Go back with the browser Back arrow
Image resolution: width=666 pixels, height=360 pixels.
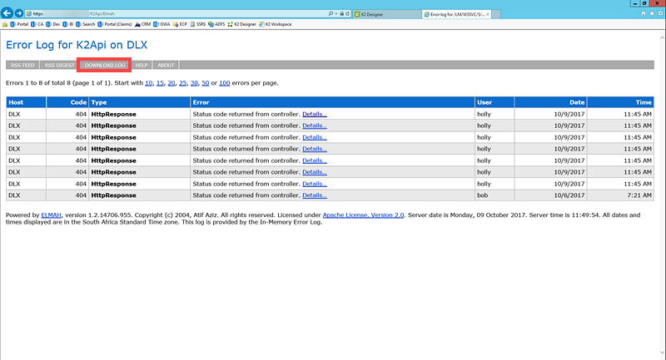tap(7, 13)
